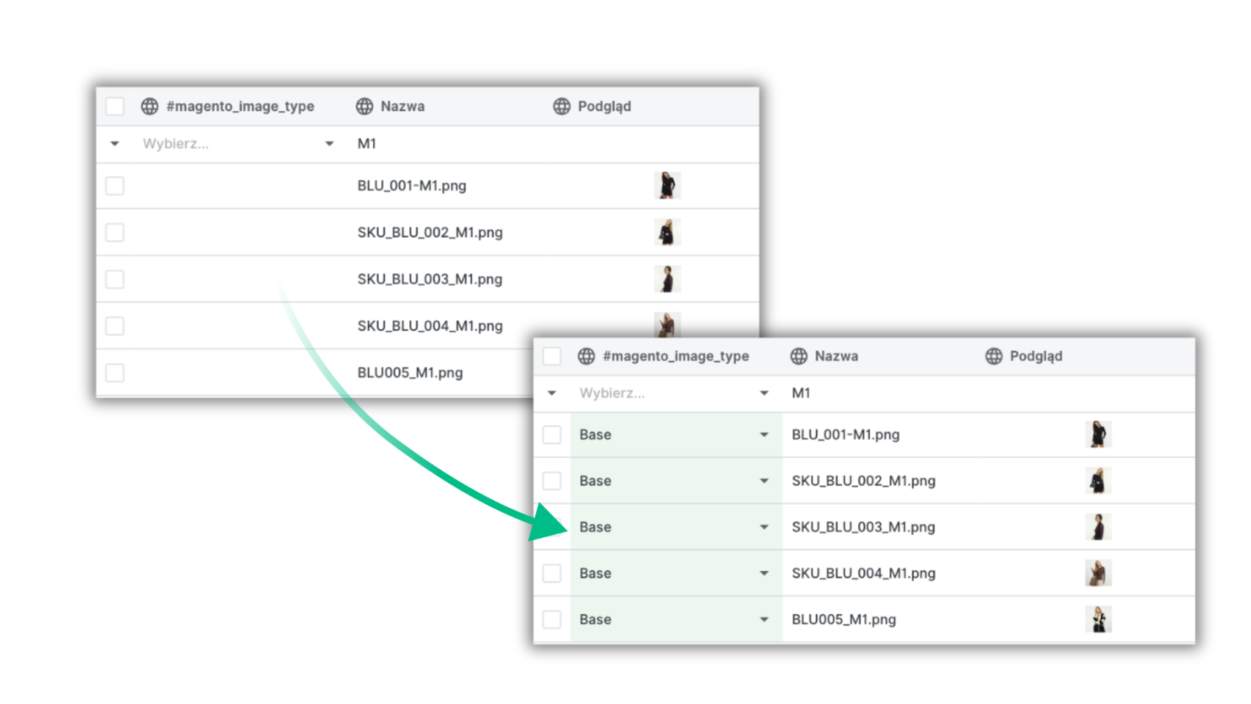Click globe icon beside Podgląd in back table

click(x=561, y=106)
